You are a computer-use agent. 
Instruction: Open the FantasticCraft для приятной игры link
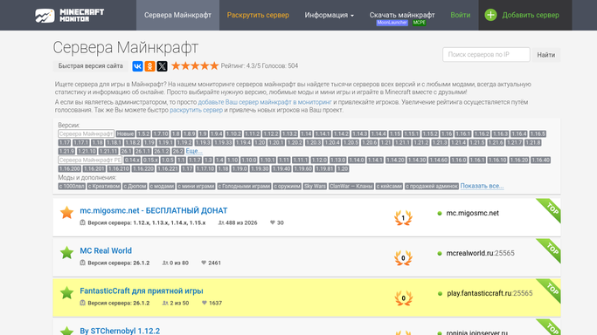click(x=142, y=291)
